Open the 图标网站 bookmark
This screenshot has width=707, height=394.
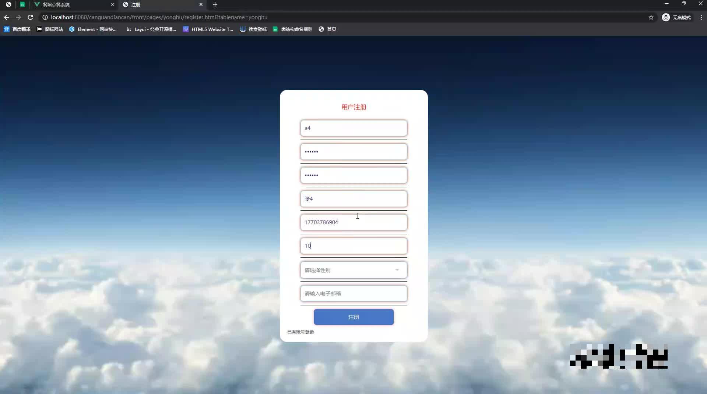pyautogui.click(x=50, y=29)
